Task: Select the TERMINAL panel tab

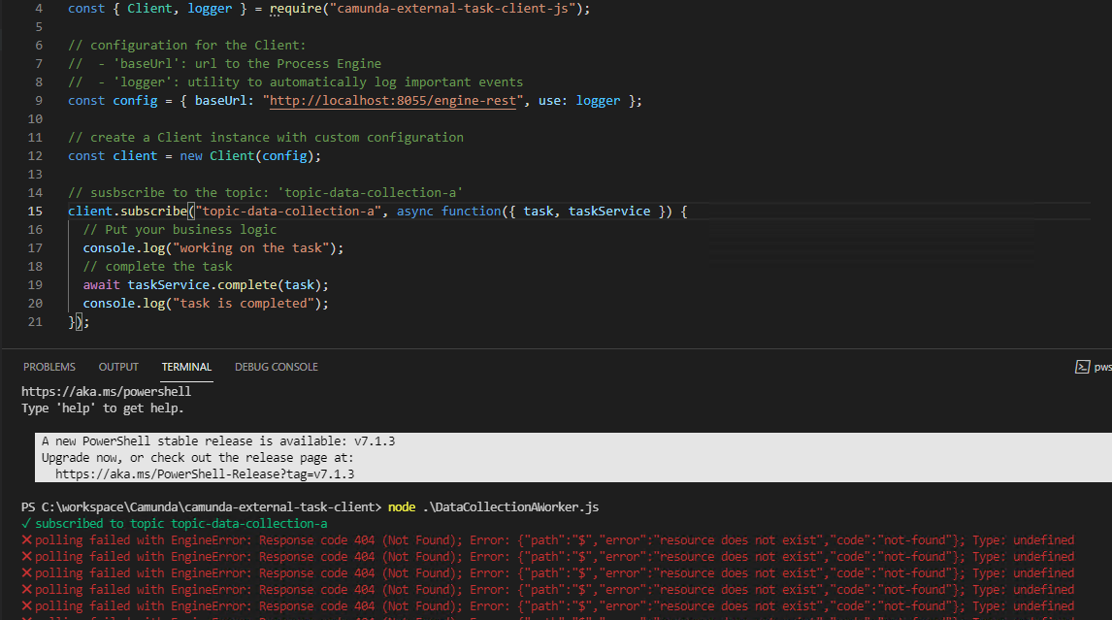Action: point(186,367)
